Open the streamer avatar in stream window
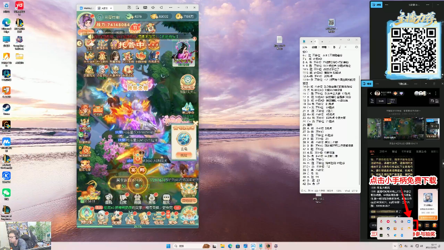The width and height of the screenshot is (444, 250). pyautogui.click(x=377, y=93)
